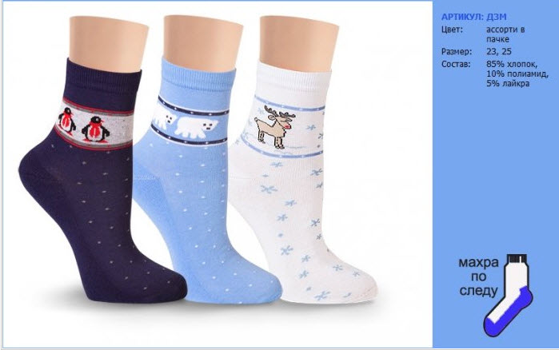559x350 pixels.
Task: Click the blue sole of sock icon
Action: (x=508, y=311)
